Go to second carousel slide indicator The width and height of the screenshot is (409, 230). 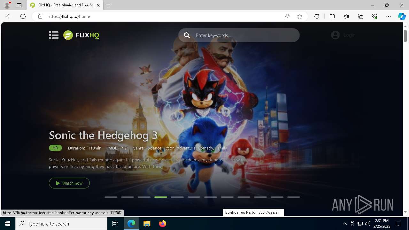(x=127, y=197)
